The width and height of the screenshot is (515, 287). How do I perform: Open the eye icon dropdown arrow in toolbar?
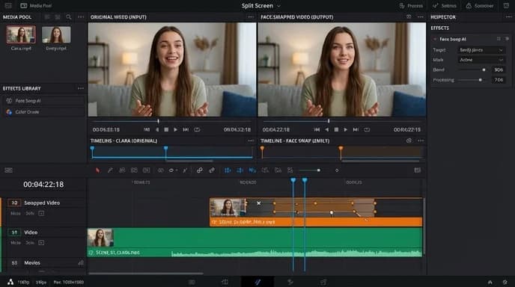[x=177, y=170]
